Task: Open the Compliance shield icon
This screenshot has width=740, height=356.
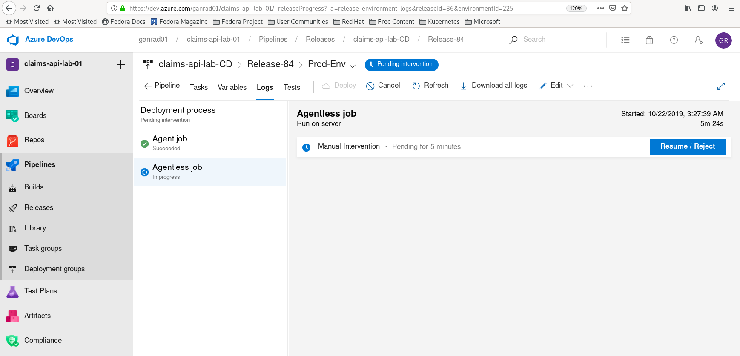Action: click(x=12, y=341)
